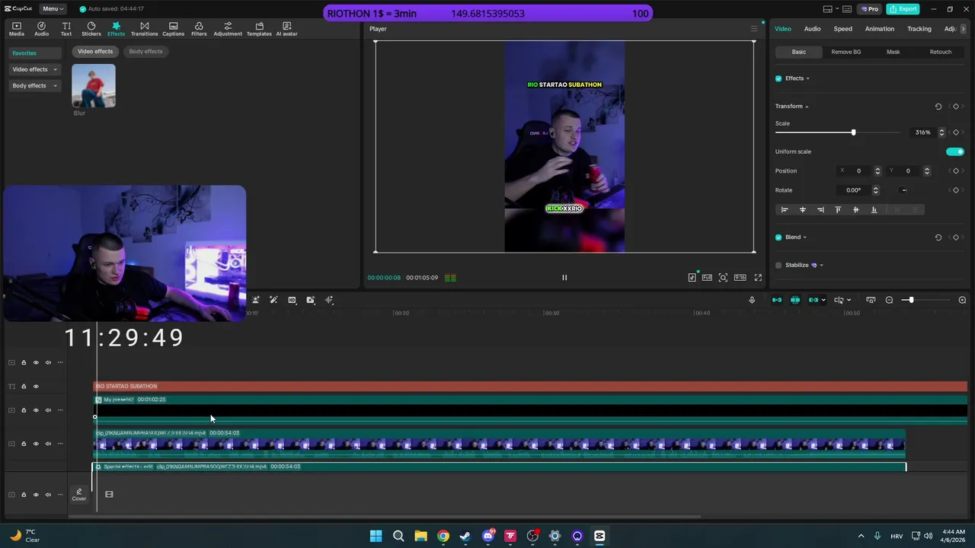
Task: Open the Audio library icon
Action: click(41, 29)
